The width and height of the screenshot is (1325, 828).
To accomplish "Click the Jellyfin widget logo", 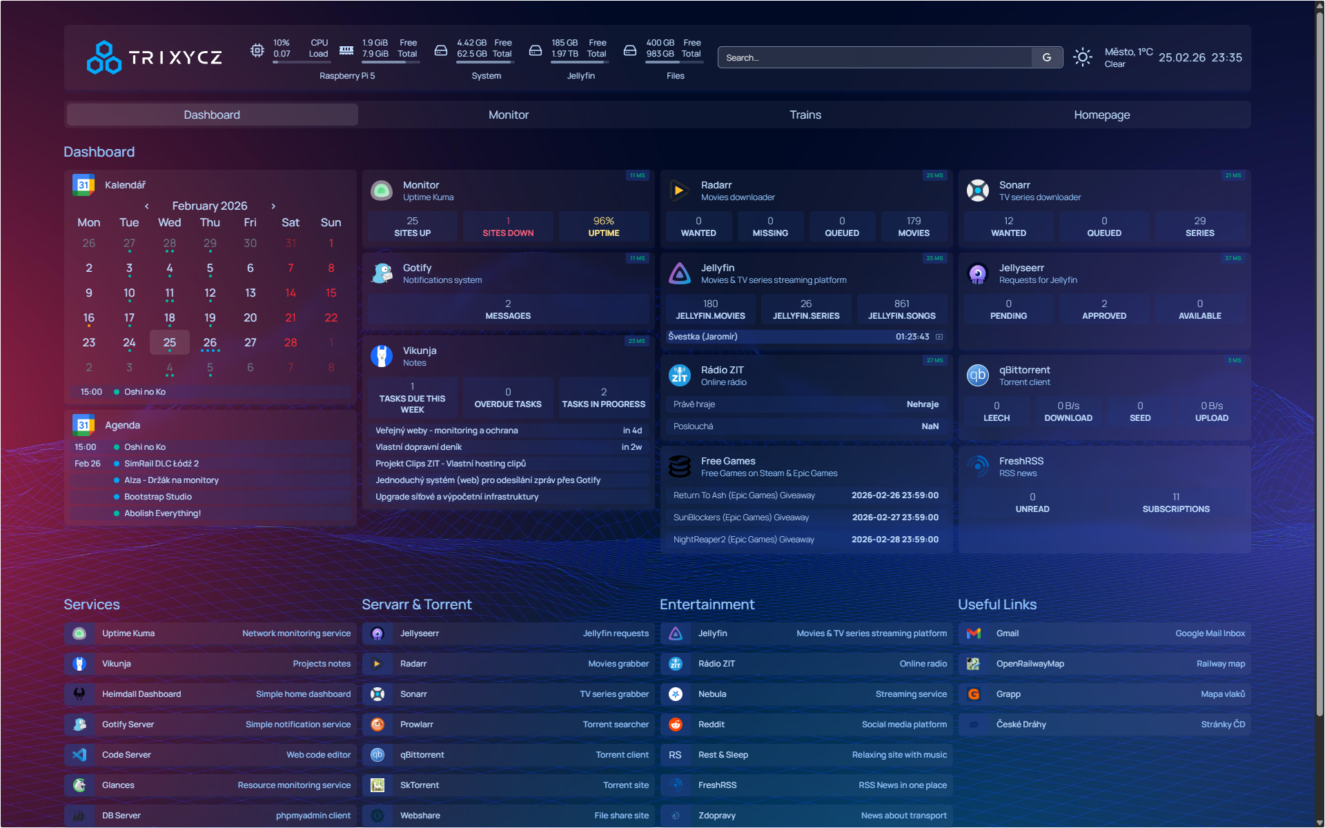I will (x=680, y=274).
